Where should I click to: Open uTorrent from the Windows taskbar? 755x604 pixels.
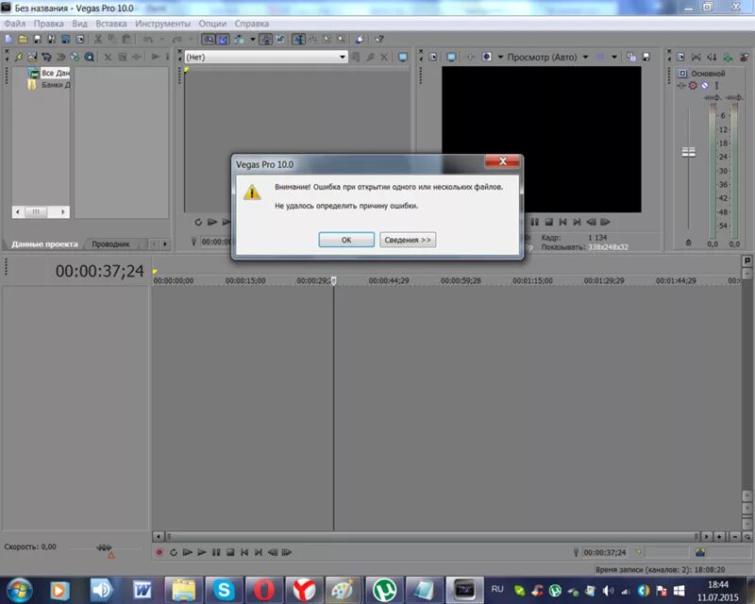[x=384, y=590]
